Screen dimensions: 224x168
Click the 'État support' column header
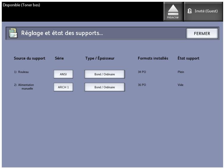188,58
